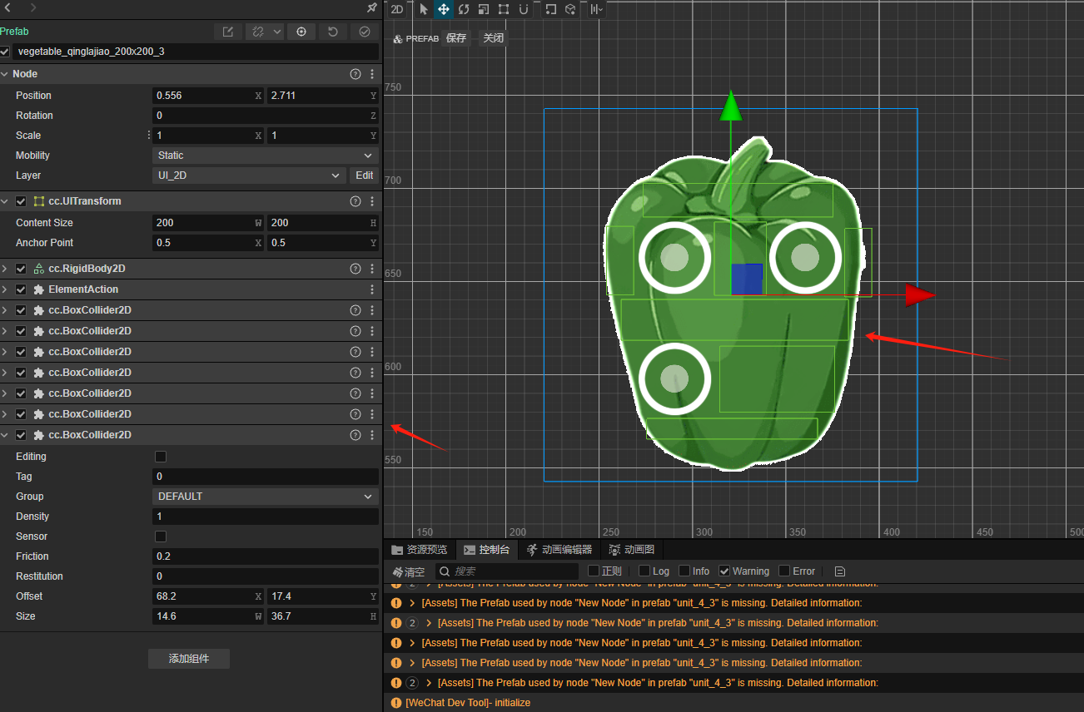Select the Scale gizmo tool
Viewport: 1084px width, 712px height.
[484, 9]
